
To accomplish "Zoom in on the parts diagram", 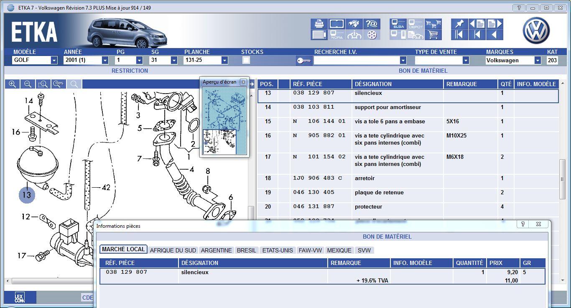I will pyautogui.click(x=13, y=84).
